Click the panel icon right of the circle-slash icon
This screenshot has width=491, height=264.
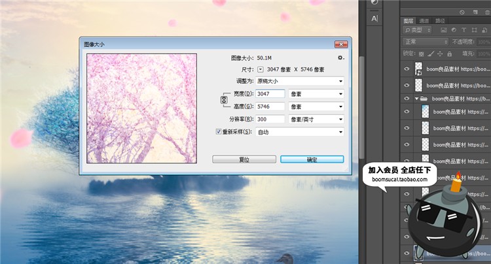click(475, 12)
